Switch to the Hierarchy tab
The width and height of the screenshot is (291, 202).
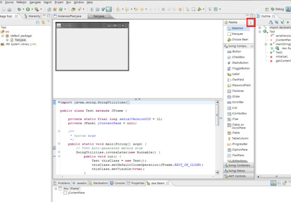point(33,16)
